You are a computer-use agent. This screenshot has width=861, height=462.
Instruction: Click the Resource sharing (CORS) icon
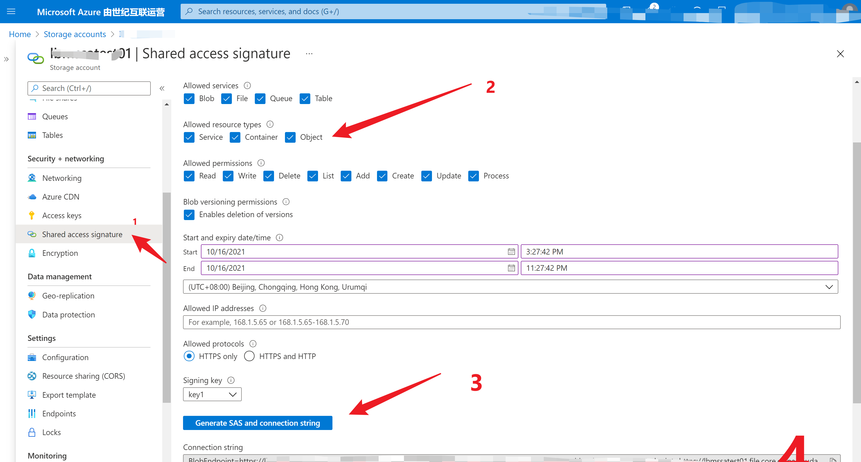(32, 376)
